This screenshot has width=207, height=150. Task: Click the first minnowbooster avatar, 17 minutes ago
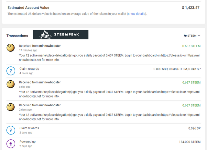click(11, 48)
